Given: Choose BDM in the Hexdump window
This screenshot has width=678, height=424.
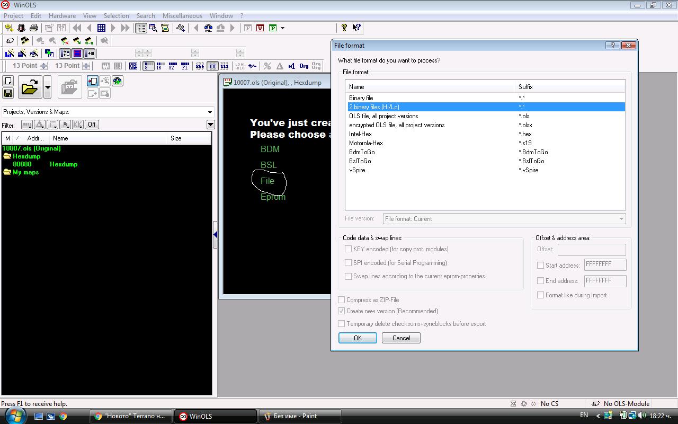Looking at the screenshot, I should [x=270, y=149].
